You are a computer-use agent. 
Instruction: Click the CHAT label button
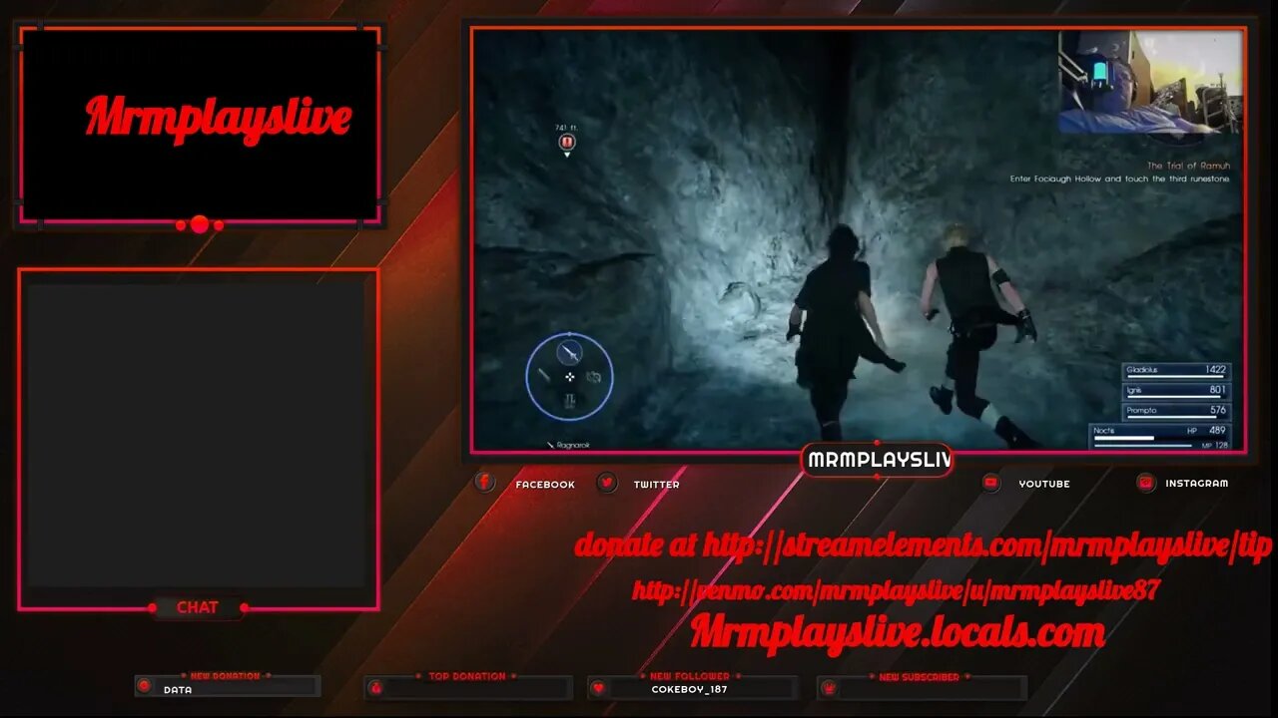198,607
